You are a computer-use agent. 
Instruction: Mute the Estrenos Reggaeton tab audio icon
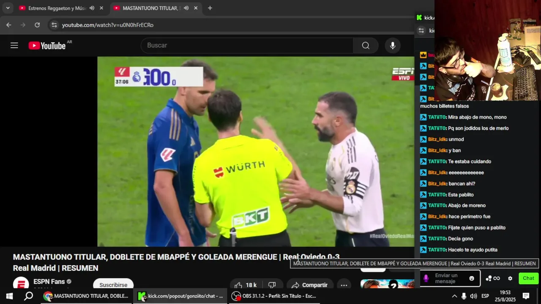[x=92, y=8]
